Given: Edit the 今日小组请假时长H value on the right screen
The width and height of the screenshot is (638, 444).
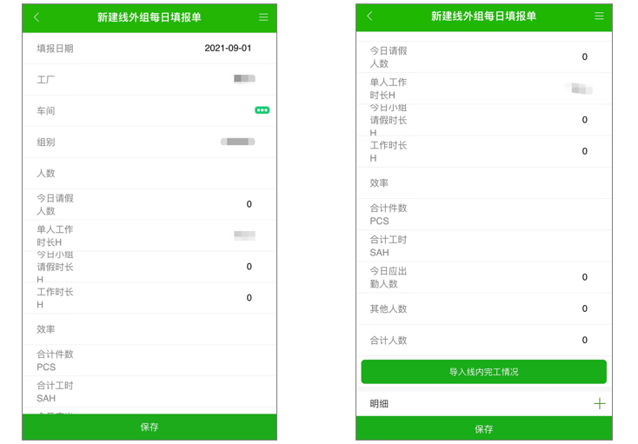Looking at the screenshot, I should [585, 120].
